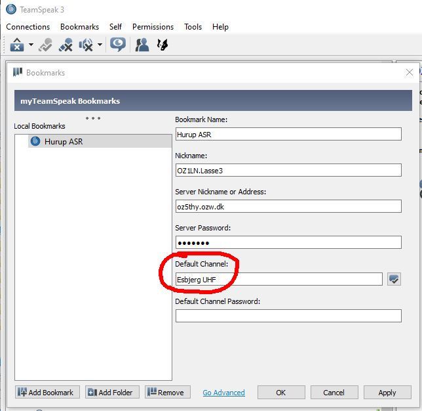Click the Bookmarks dialog title icon
422x411 pixels.
pyautogui.click(x=18, y=72)
